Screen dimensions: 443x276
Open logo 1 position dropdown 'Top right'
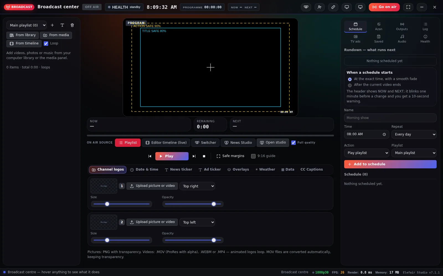(x=197, y=186)
